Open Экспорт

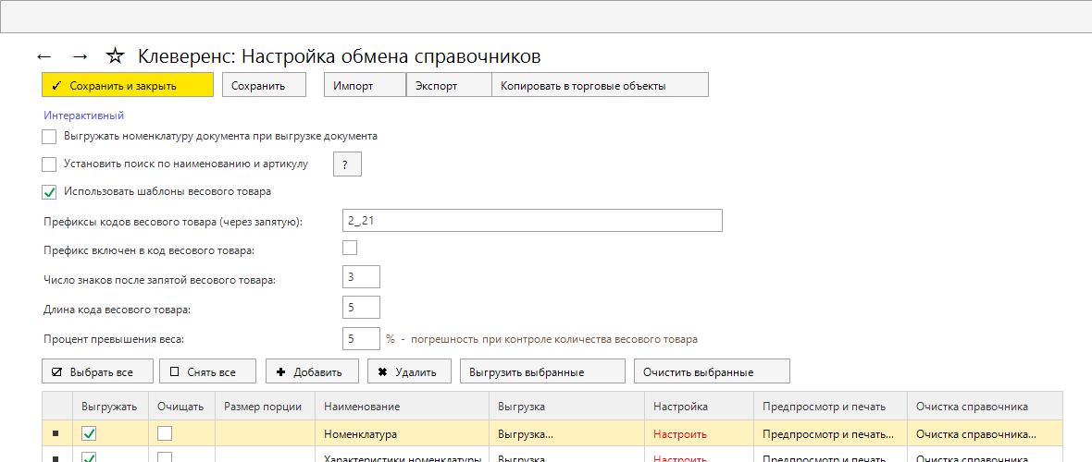449,85
